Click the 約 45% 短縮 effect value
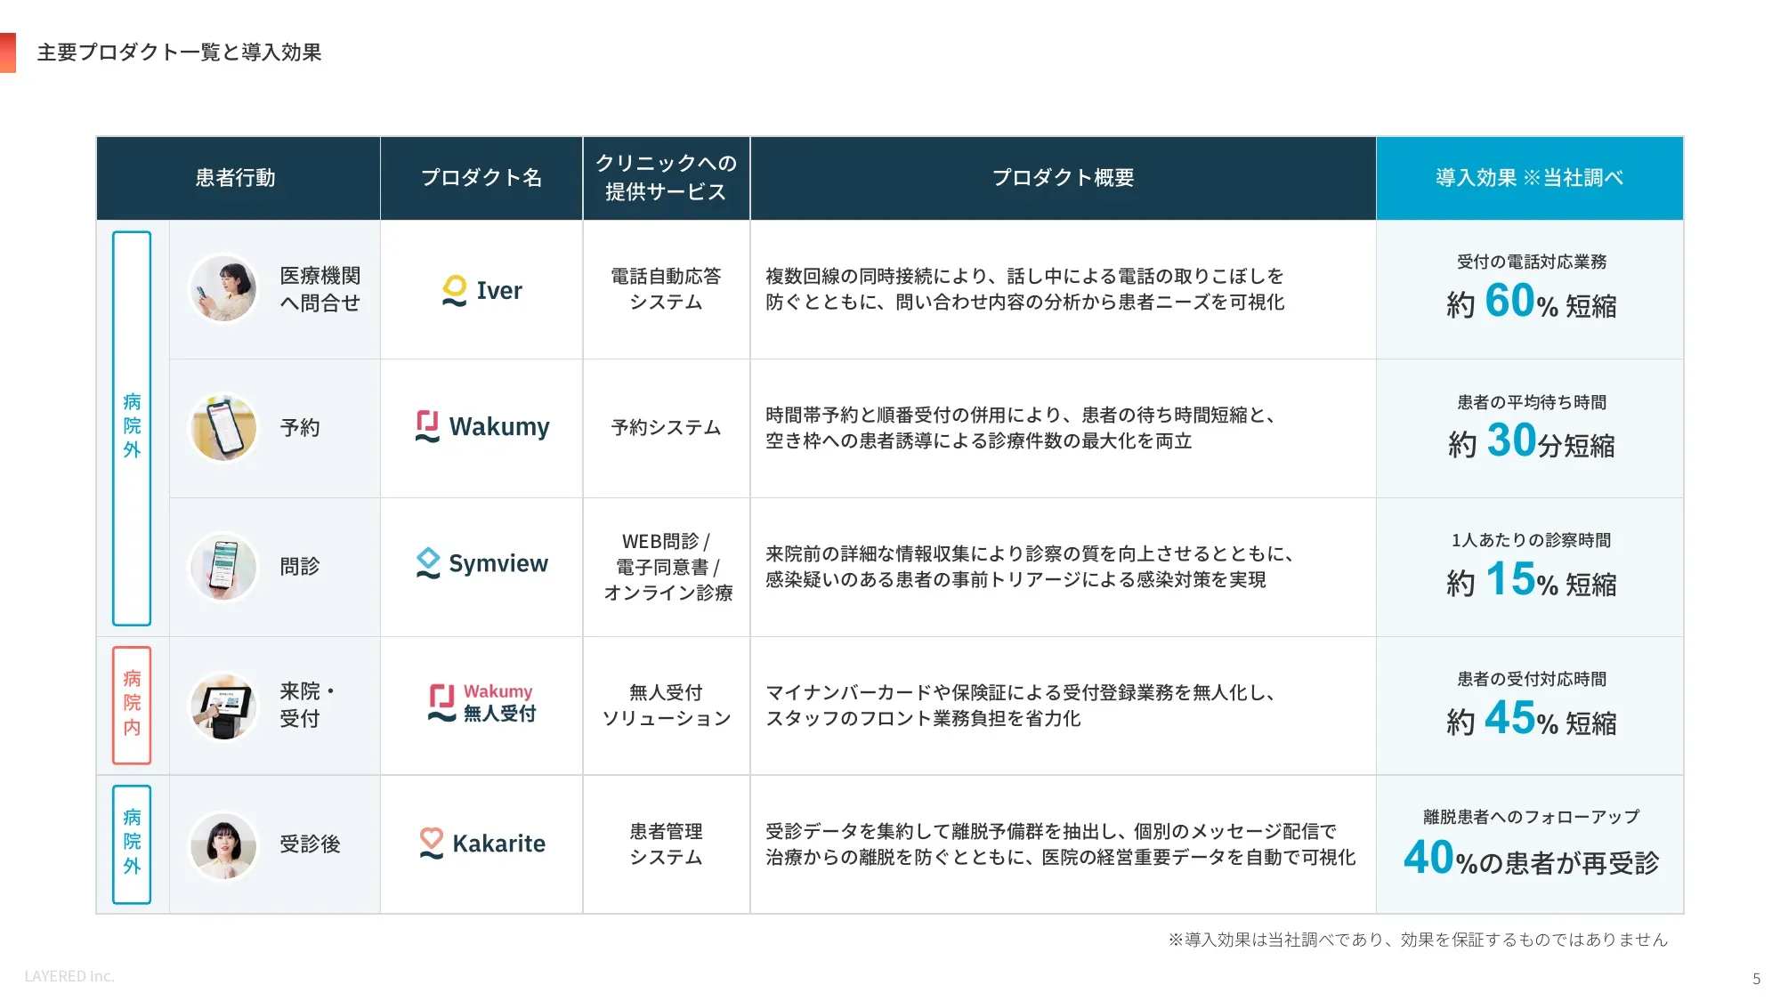The height and width of the screenshot is (1001, 1780). (x=1531, y=719)
